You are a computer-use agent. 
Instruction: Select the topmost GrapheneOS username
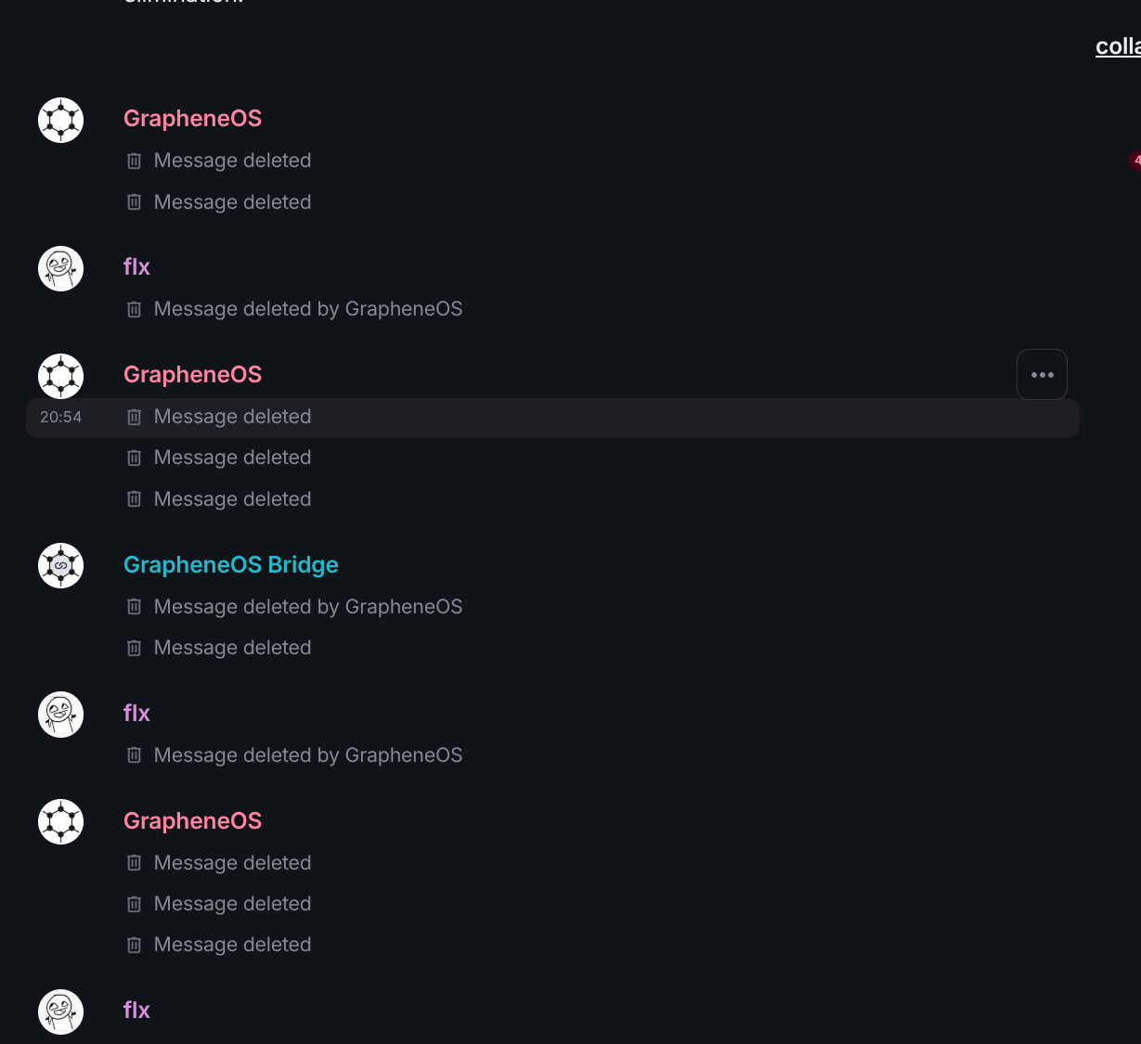point(192,119)
